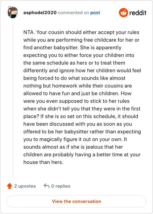153x214 pixels.
Task: Open "View the conversation" button
Action: coord(76,201)
